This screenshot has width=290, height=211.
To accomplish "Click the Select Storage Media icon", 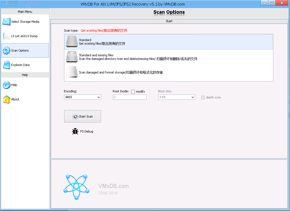I will (6, 22).
